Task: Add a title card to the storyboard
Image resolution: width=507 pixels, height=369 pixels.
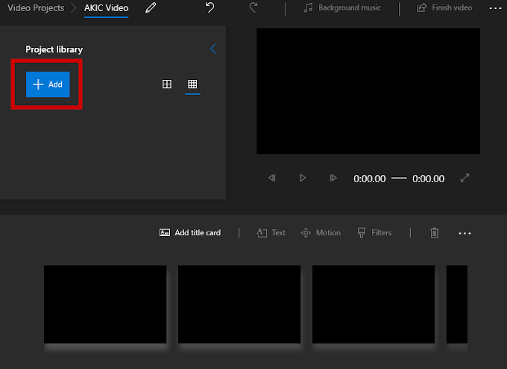Action: point(190,232)
